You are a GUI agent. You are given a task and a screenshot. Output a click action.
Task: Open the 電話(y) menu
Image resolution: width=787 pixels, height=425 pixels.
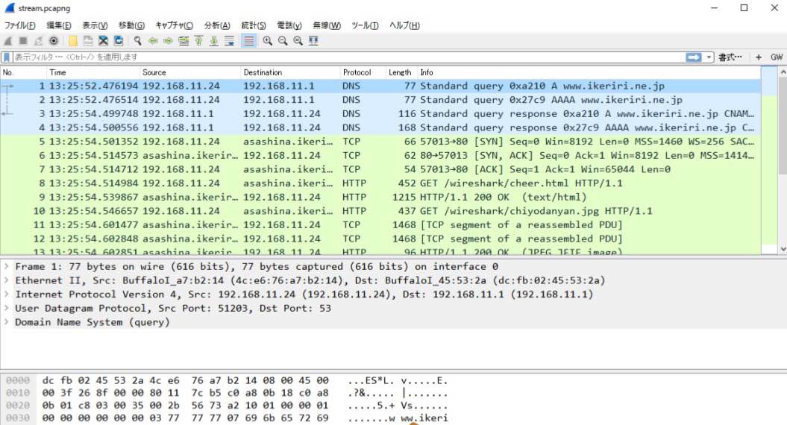(x=289, y=25)
